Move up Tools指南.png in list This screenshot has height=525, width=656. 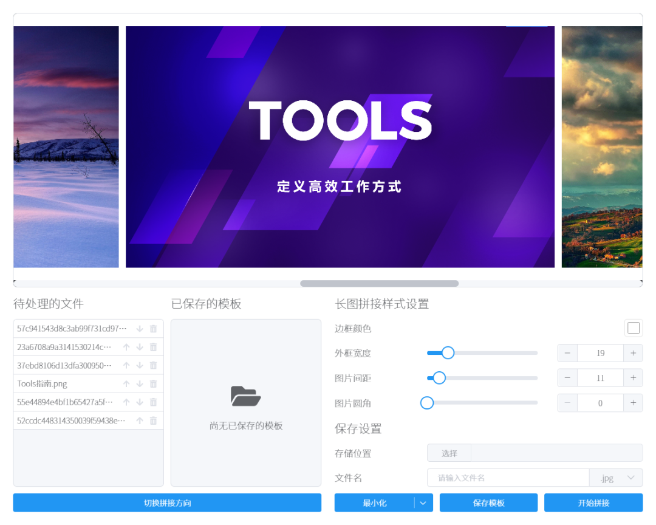coord(126,384)
